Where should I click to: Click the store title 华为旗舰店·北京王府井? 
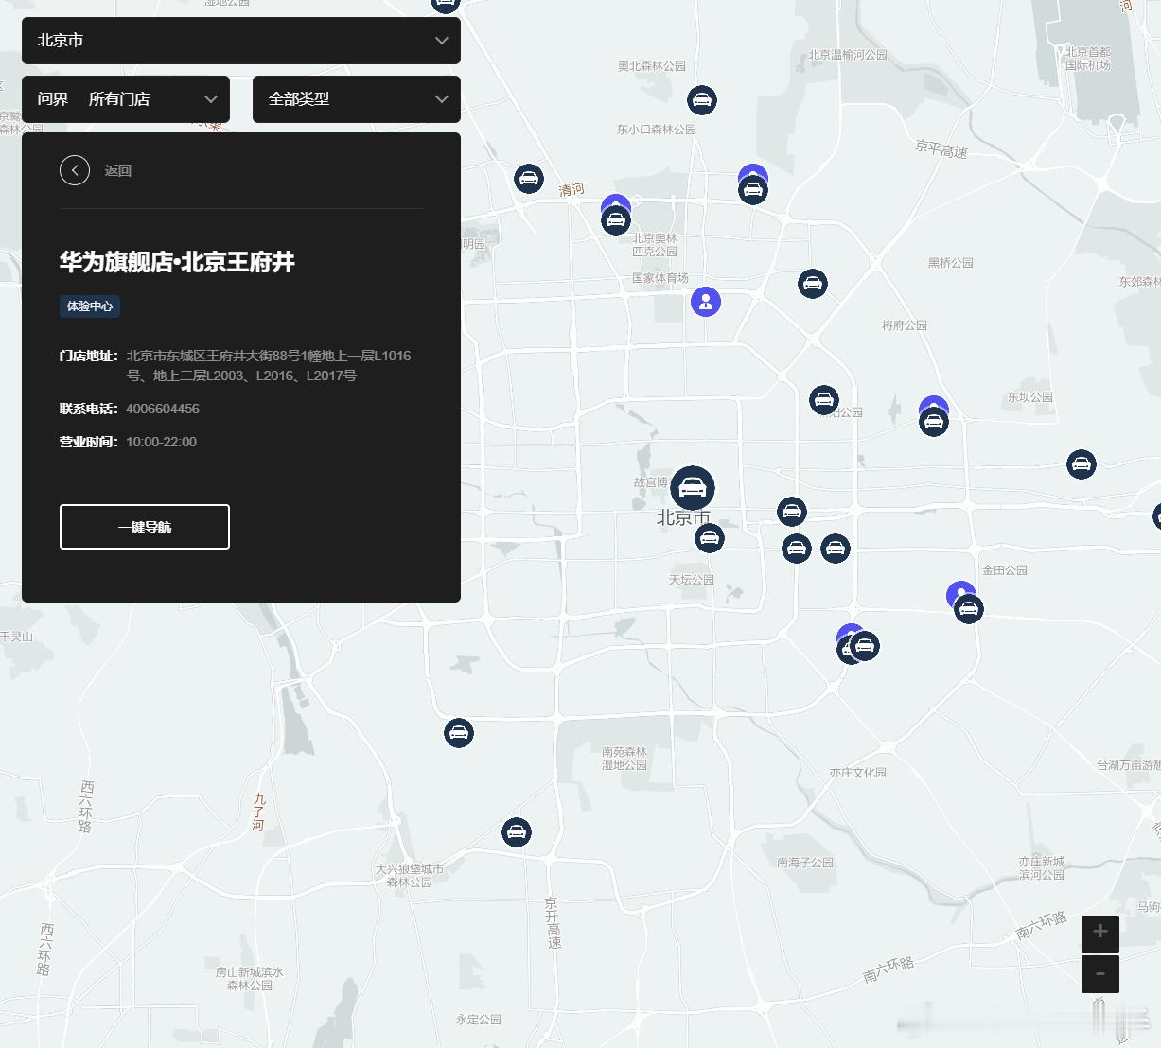pos(177,262)
